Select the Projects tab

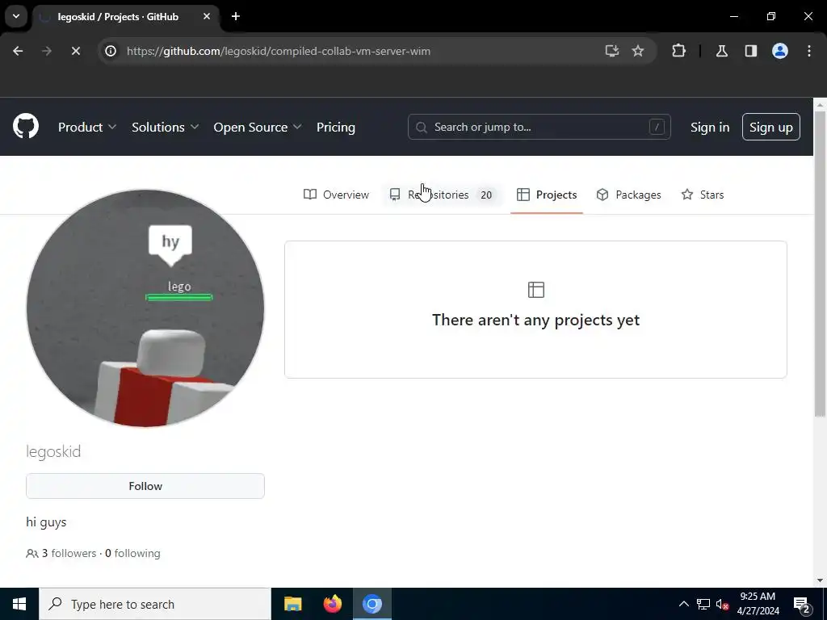click(x=547, y=195)
